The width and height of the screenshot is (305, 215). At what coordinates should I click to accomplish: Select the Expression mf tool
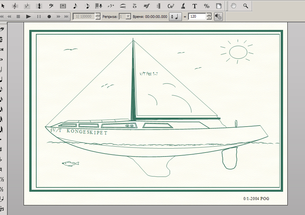(x=146, y=6)
